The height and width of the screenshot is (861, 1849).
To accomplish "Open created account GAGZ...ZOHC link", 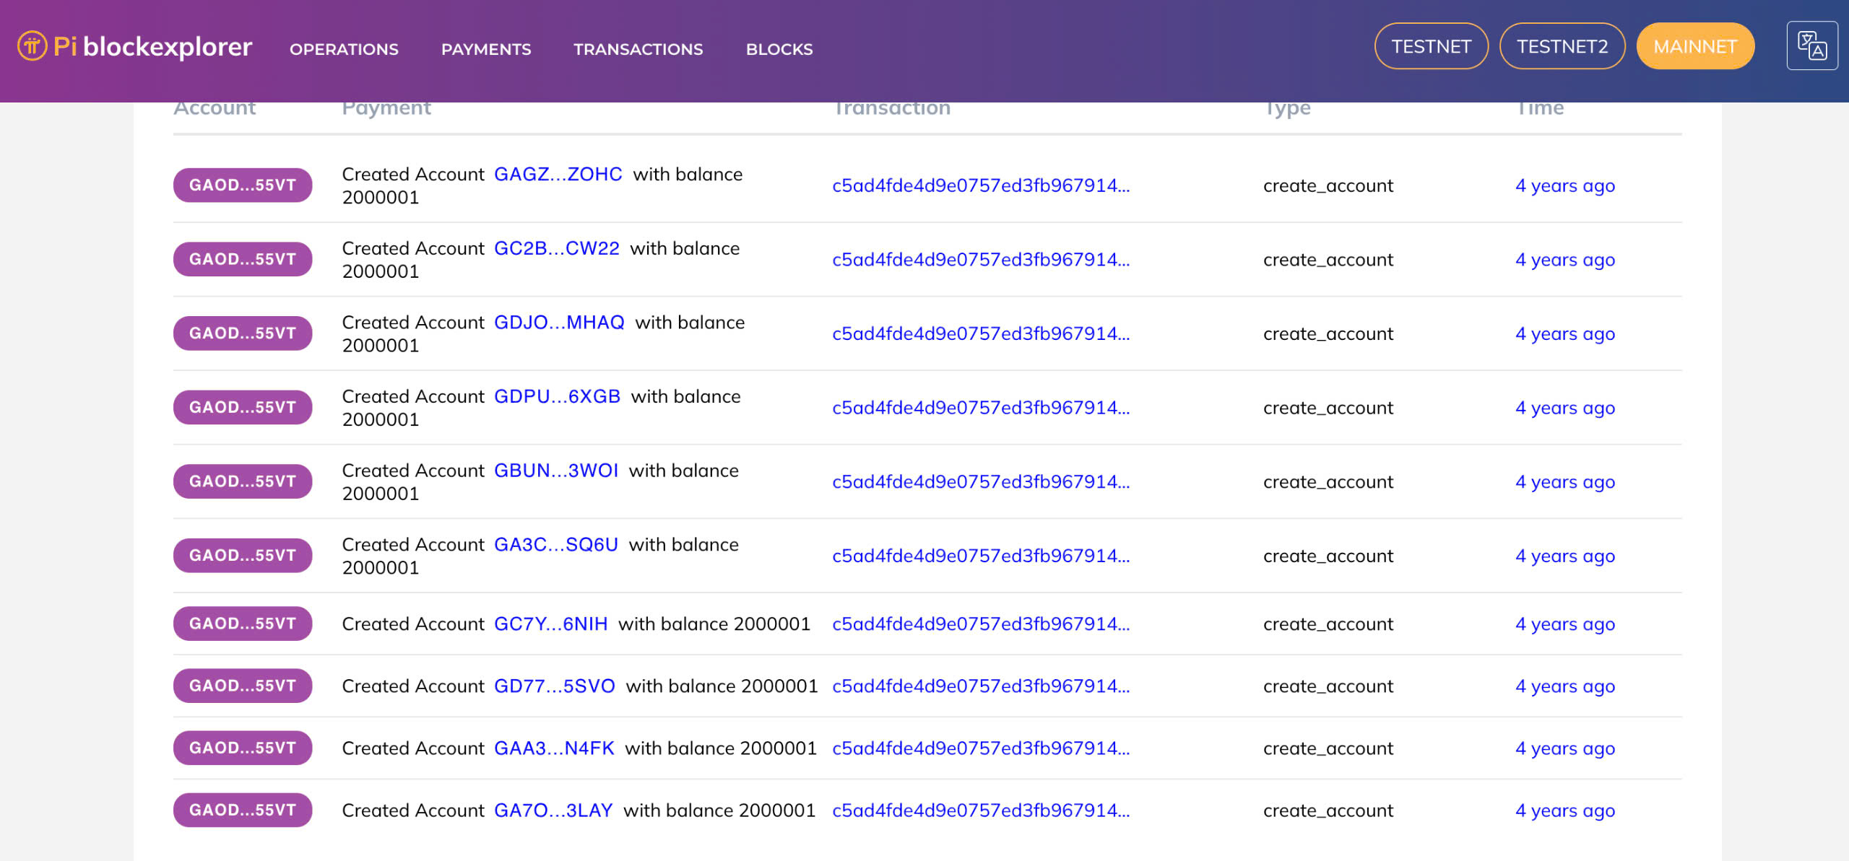I will [558, 174].
